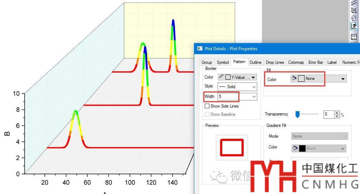Switch to the Symbol tab

[223, 62]
